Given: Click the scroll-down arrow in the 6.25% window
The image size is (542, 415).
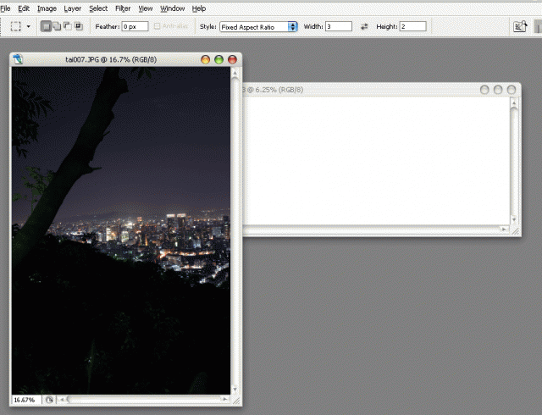Looking at the screenshot, I should click(514, 219).
